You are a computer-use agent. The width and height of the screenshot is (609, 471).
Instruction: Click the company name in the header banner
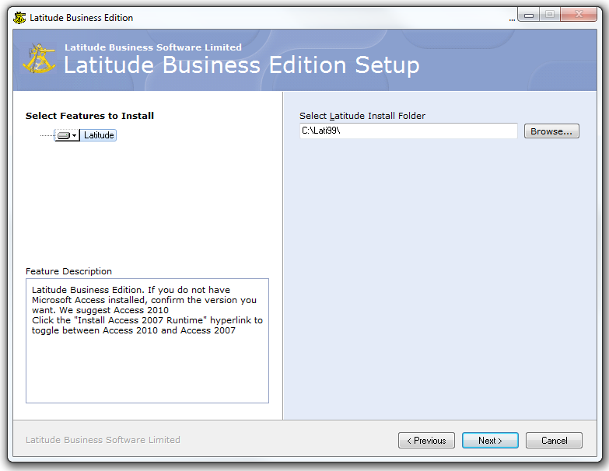(152, 47)
